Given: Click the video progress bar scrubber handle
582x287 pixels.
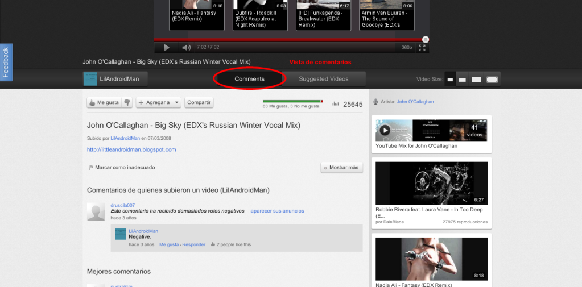Looking at the screenshot, I should pyautogui.click(x=426, y=39).
